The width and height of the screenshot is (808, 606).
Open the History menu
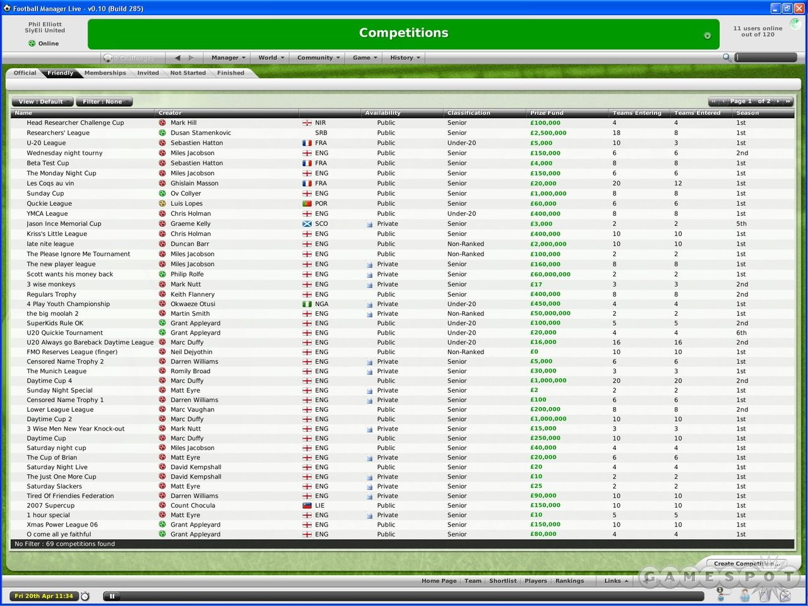[x=405, y=57]
